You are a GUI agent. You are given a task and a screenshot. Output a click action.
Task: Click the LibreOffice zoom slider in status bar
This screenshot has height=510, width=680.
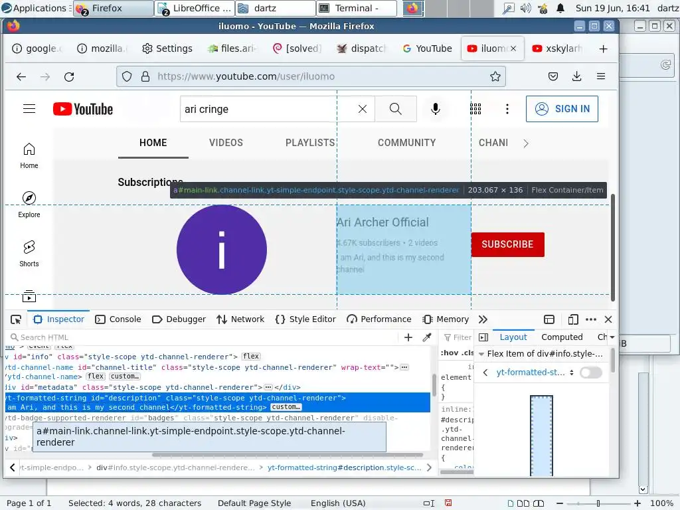(x=598, y=503)
